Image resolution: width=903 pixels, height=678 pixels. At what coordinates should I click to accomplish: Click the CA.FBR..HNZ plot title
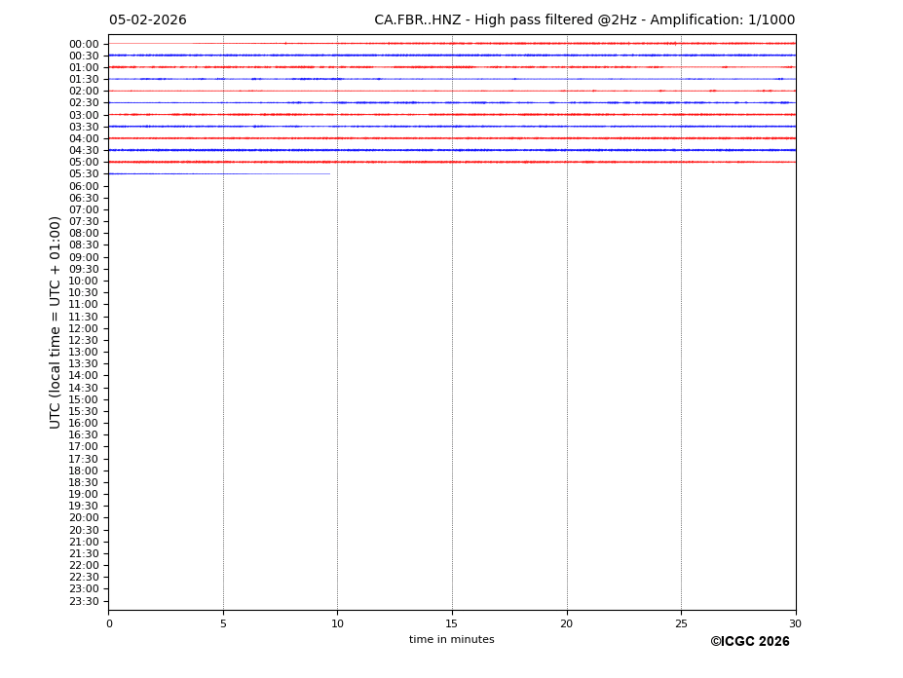pos(584,20)
